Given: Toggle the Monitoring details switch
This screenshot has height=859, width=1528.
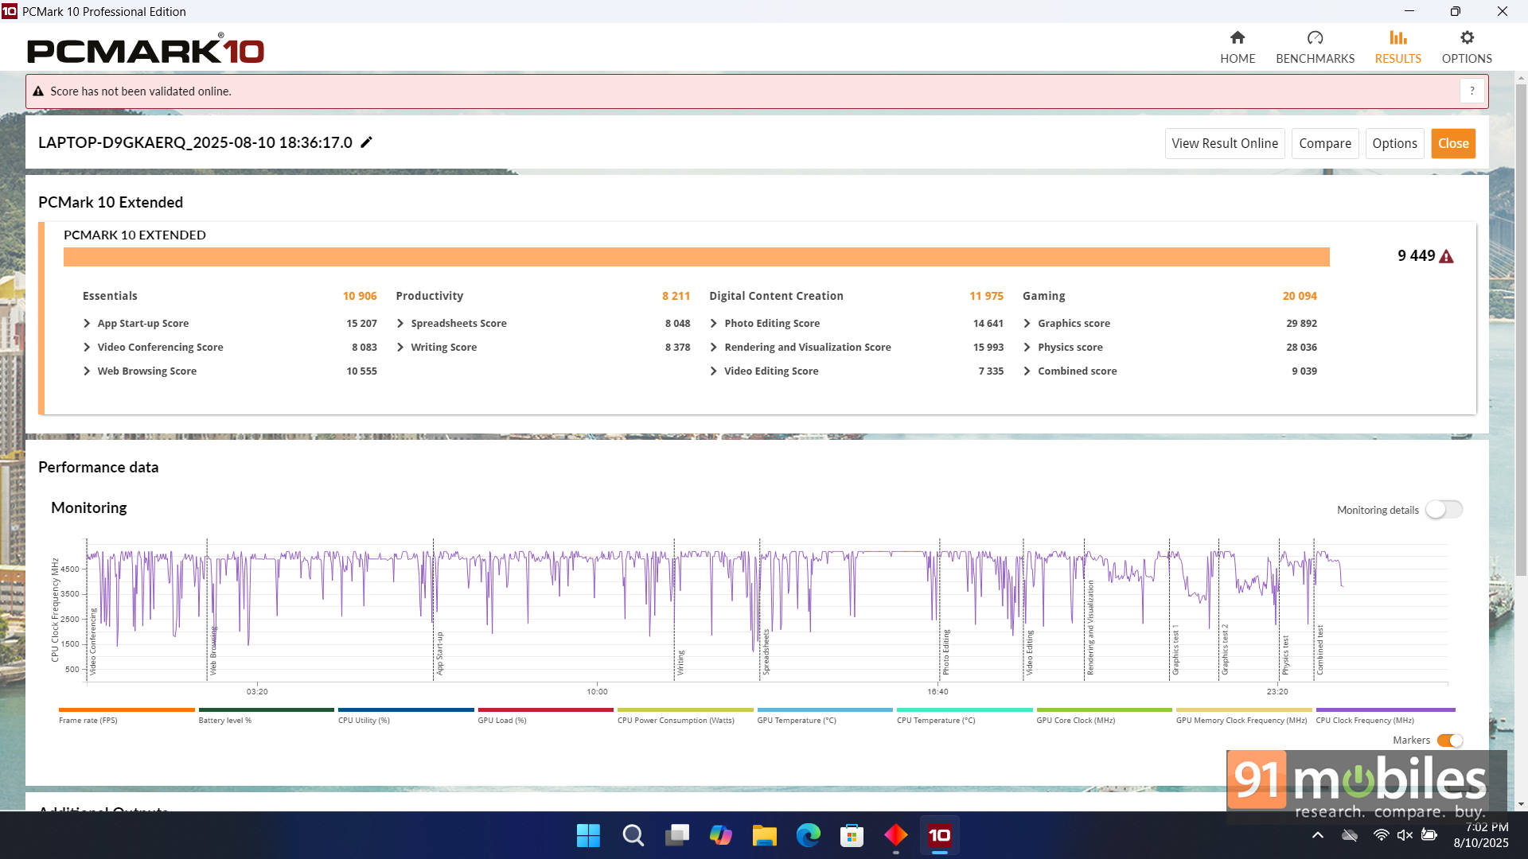Looking at the screenshot, I should (1443, 510).
